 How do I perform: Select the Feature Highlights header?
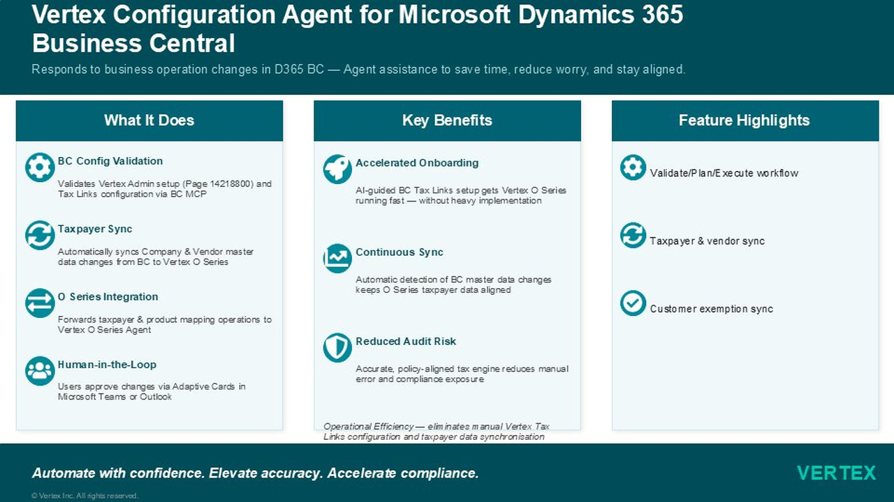click(x=745, y=121)
